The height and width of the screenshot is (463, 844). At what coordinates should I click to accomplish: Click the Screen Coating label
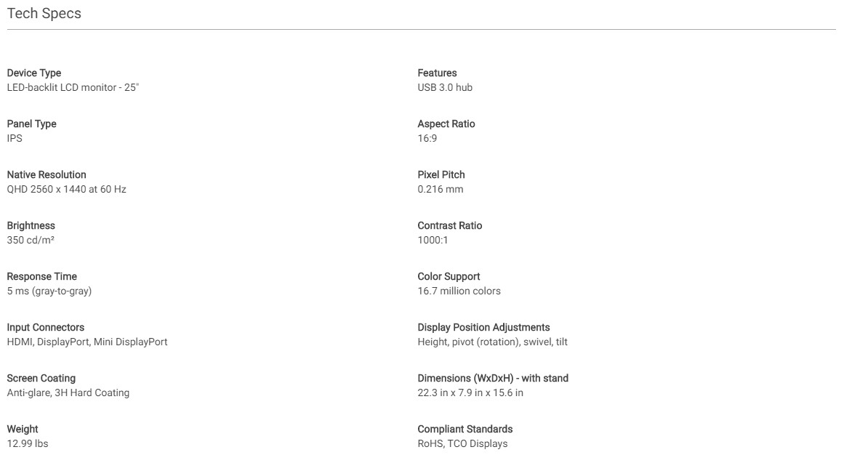41,378
